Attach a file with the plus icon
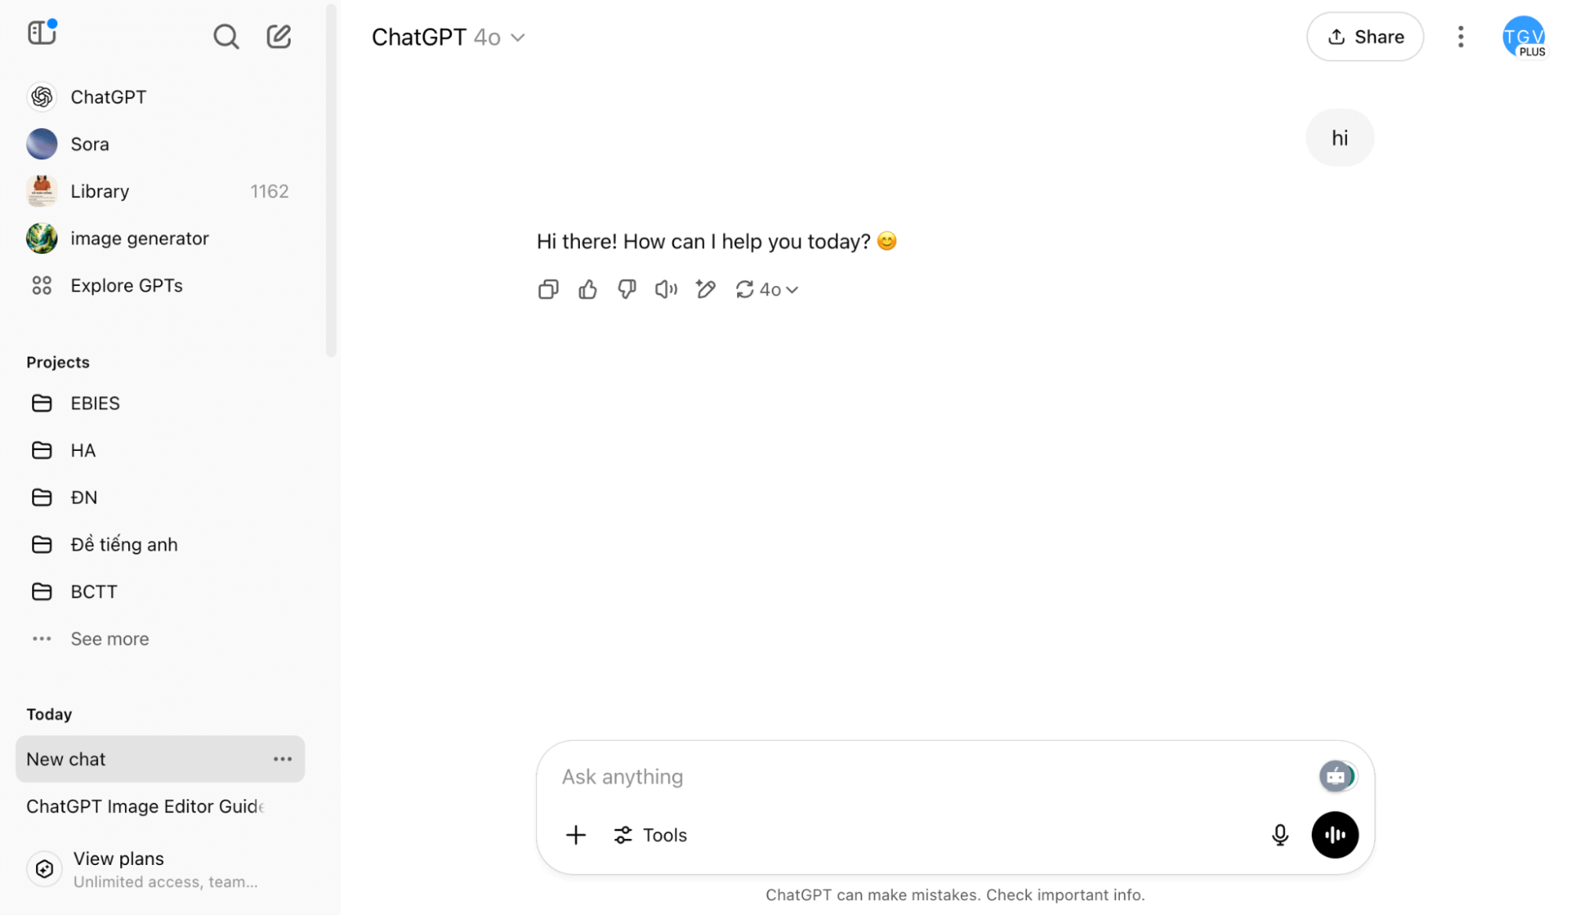Viewport: 1571px width, 916px height. pos(575,834)
